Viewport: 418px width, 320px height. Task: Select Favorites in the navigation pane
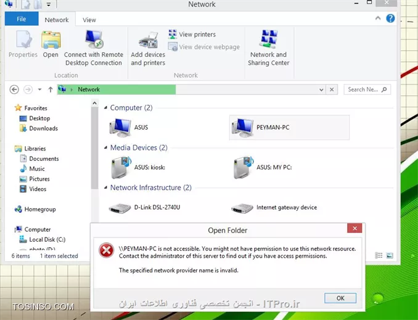click(x=31, y=108)
